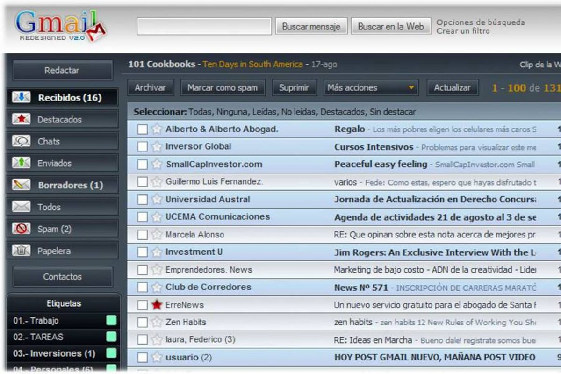Open the Enviados folder
The width and height of the screenshot is (561, 374).
point(62,163)
